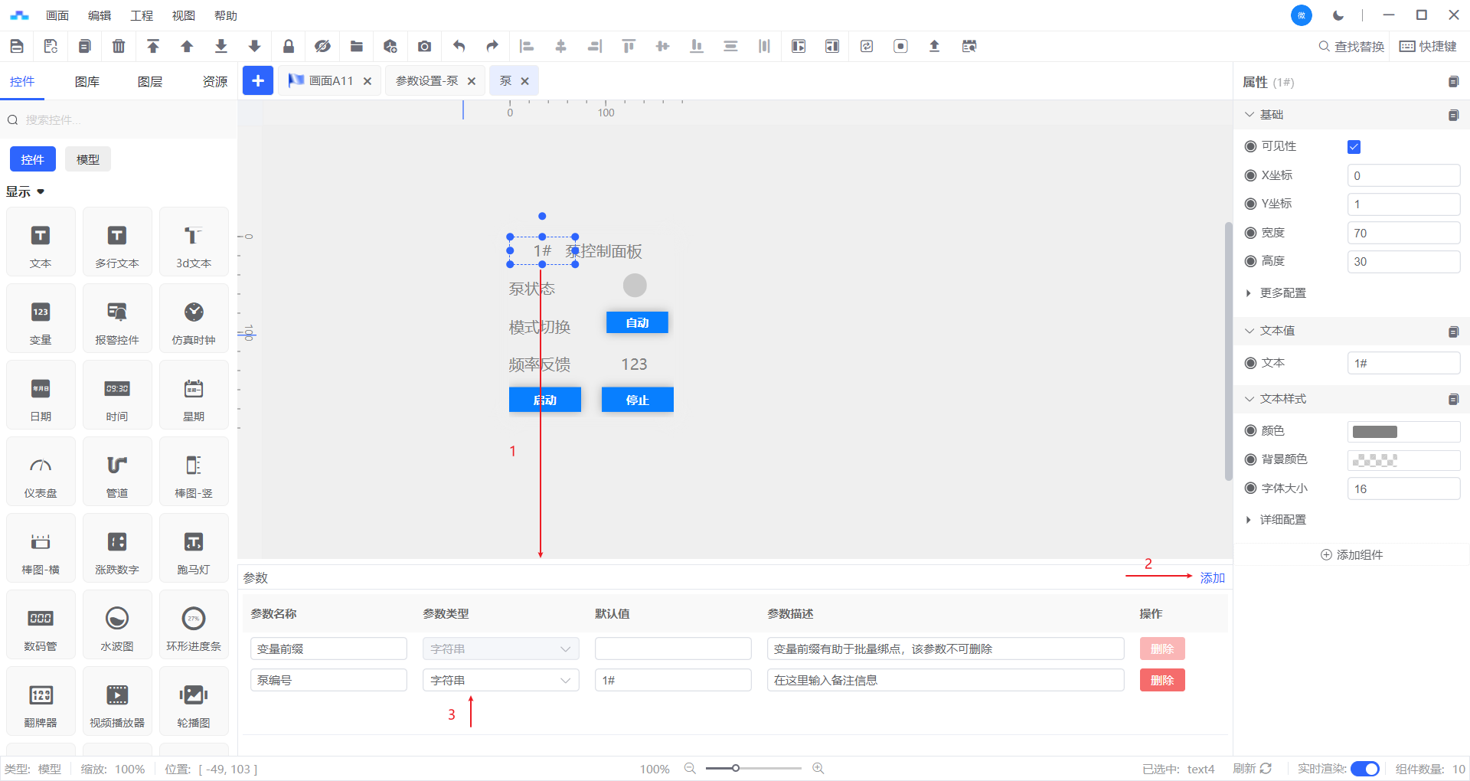Select the 仪表盘 gauge control

(x=41, y=472)
